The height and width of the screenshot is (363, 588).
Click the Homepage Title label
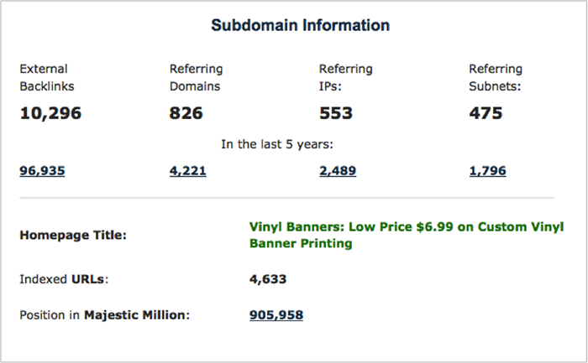tap(73, 236)
